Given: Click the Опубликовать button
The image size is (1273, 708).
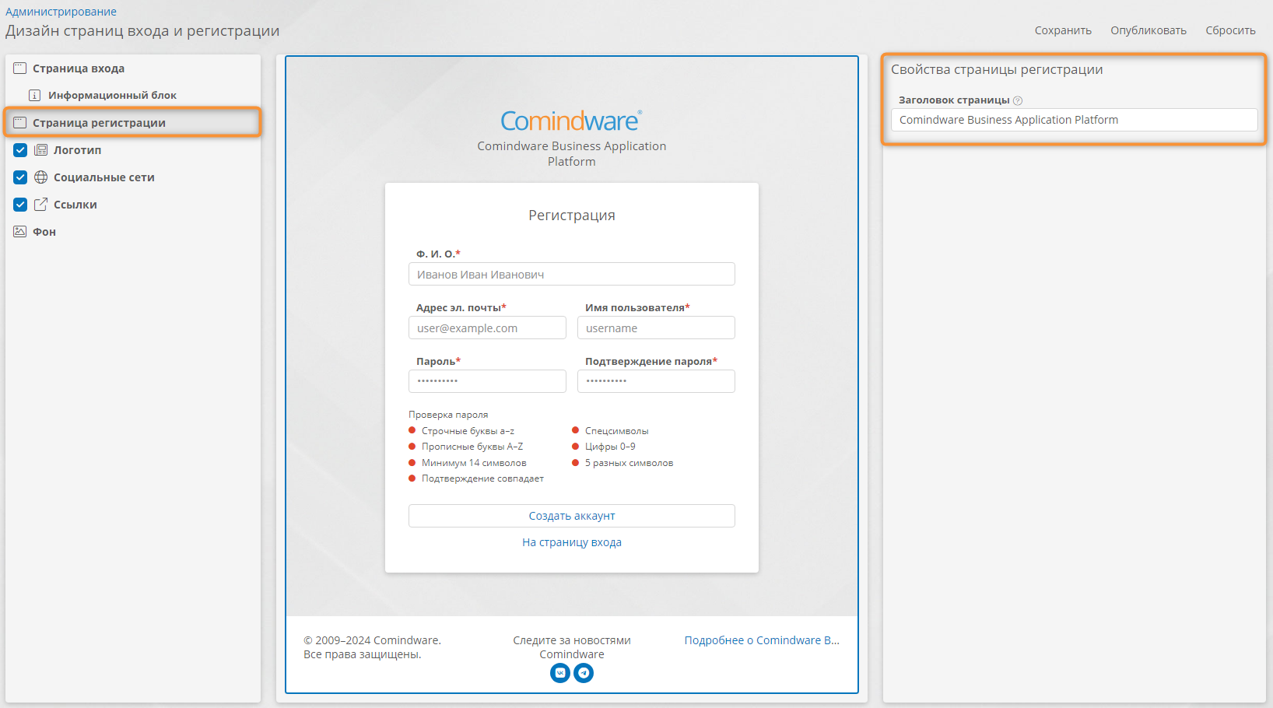Looking at the screenshot, I should 1149,30.
